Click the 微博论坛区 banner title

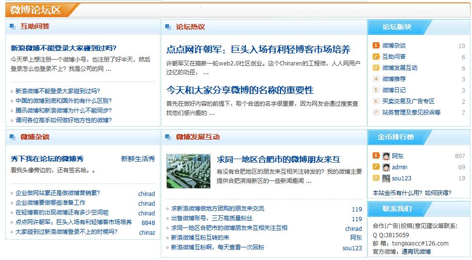click(35, 10)
